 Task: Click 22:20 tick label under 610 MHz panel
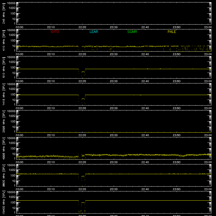tap(82, 81)
